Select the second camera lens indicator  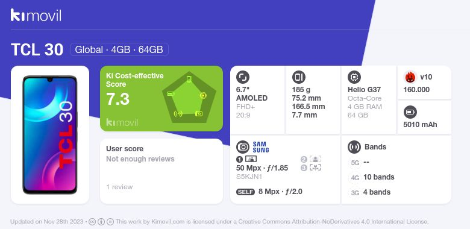tap(311, 159)
